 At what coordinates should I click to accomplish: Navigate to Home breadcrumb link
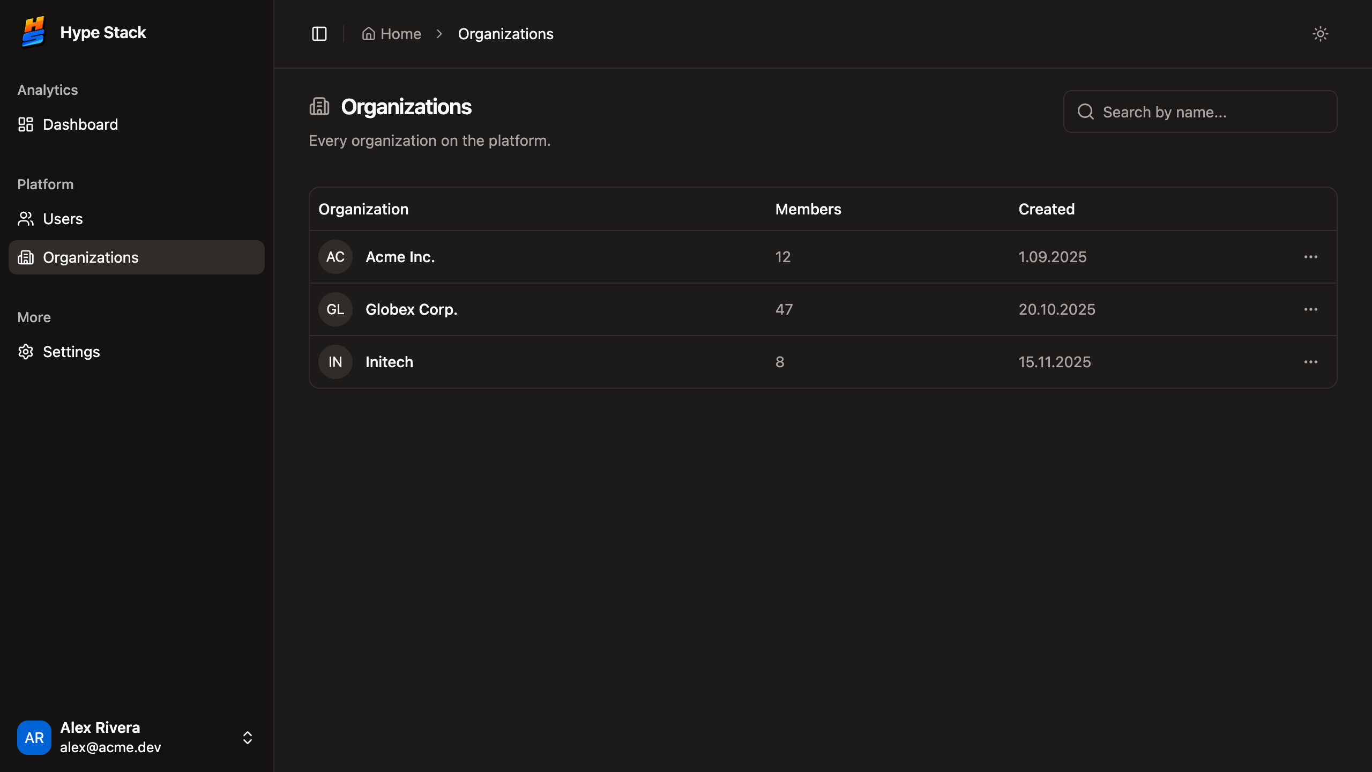[x=392, y=34]
